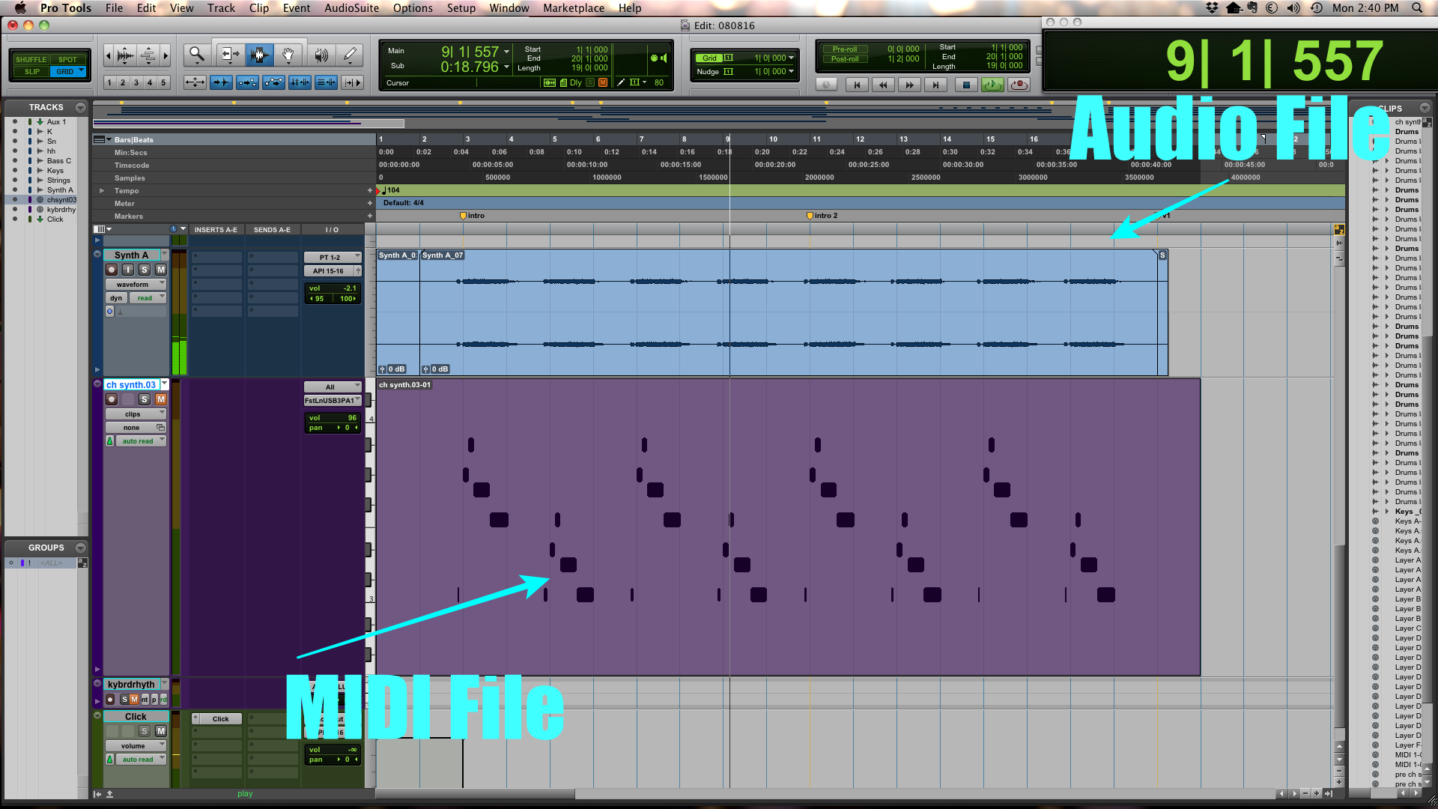Select the Pencil tool

point(350,55)
